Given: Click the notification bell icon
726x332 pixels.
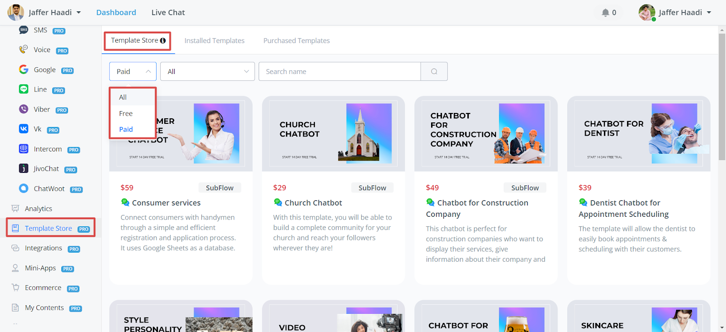Looking at the screenshot, I should tap(605, 13).
